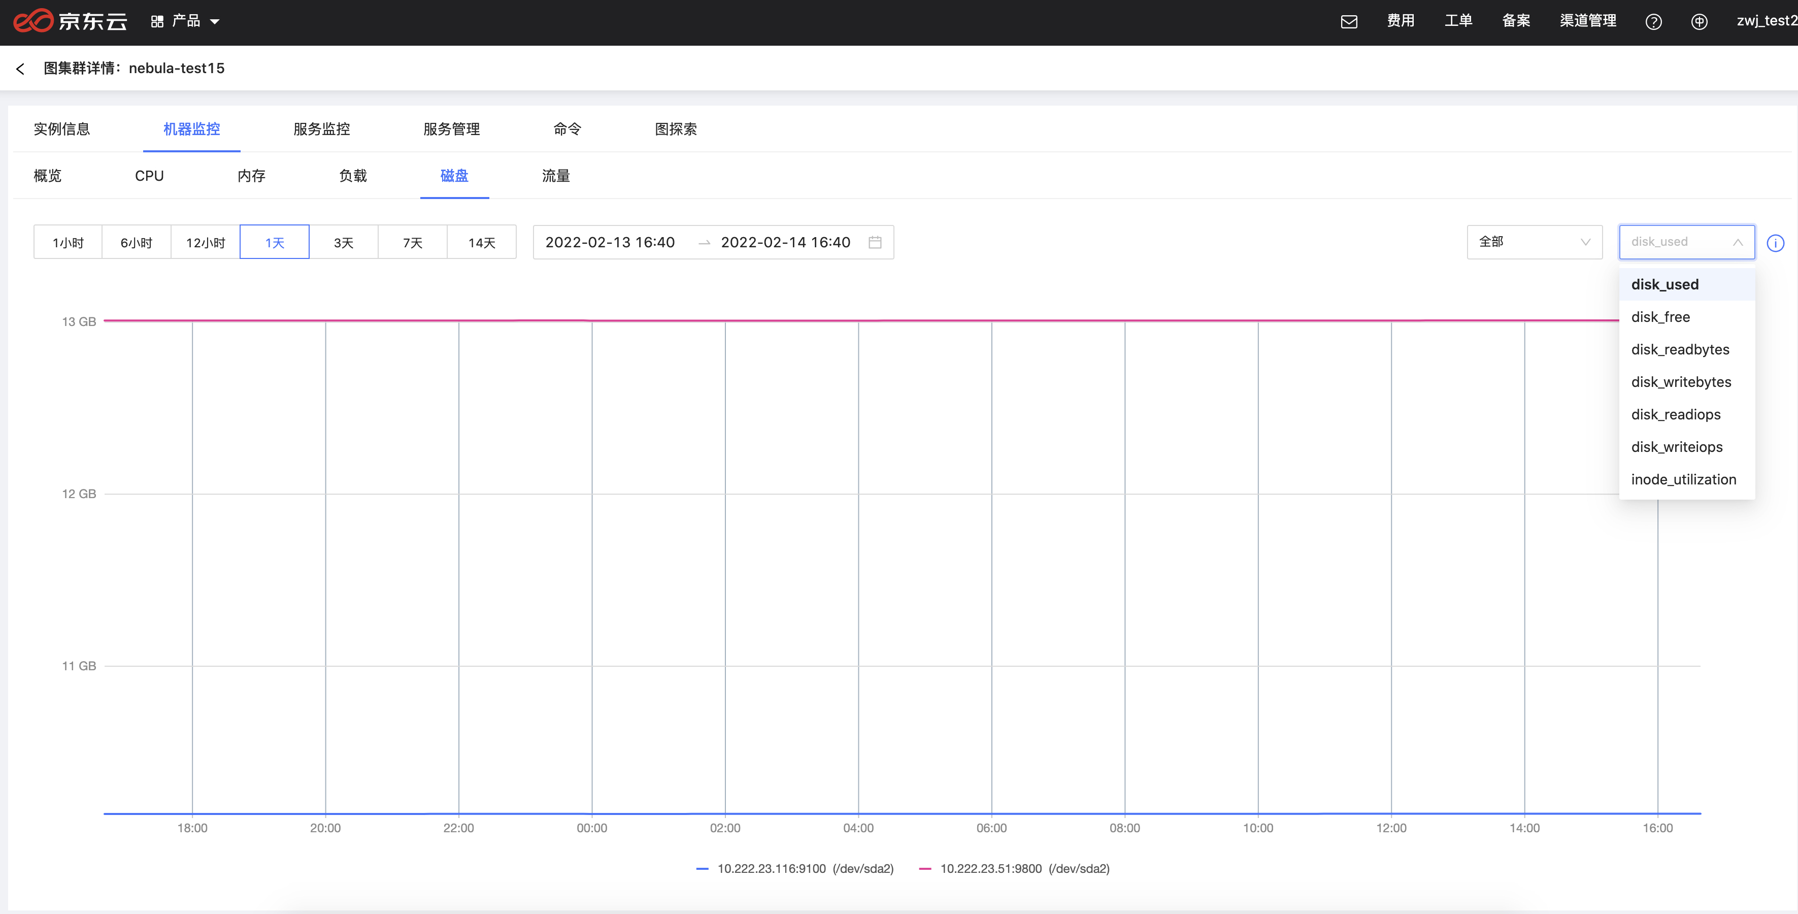
Task: Select disk_writebytes from the metric list
Action: pos(1686,382)
